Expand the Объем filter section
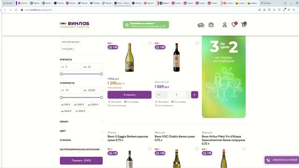This screenshot has width=299, height=168. click(81, 122)
